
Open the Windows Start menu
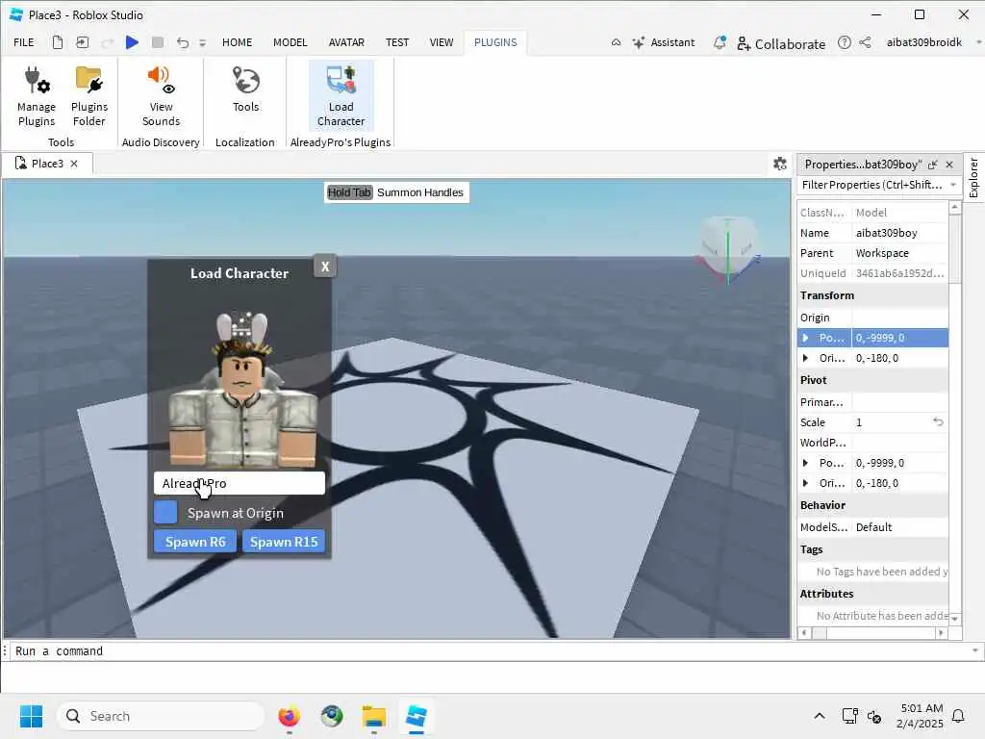(31, 716)
